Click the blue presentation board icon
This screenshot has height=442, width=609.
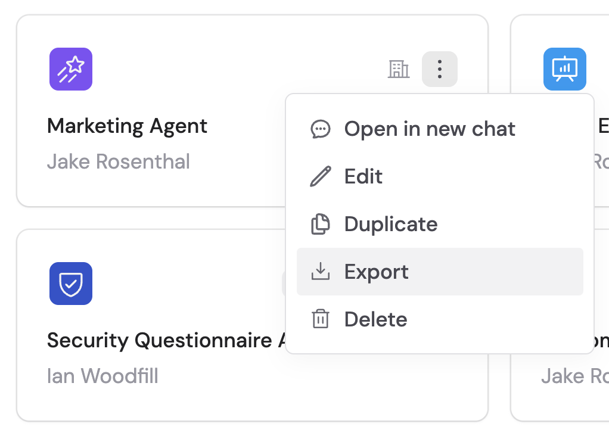(x=564, y=69)
